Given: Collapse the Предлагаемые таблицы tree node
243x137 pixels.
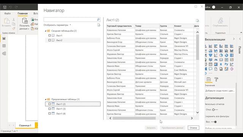Looking at the screenshot, I should (46, 99).
